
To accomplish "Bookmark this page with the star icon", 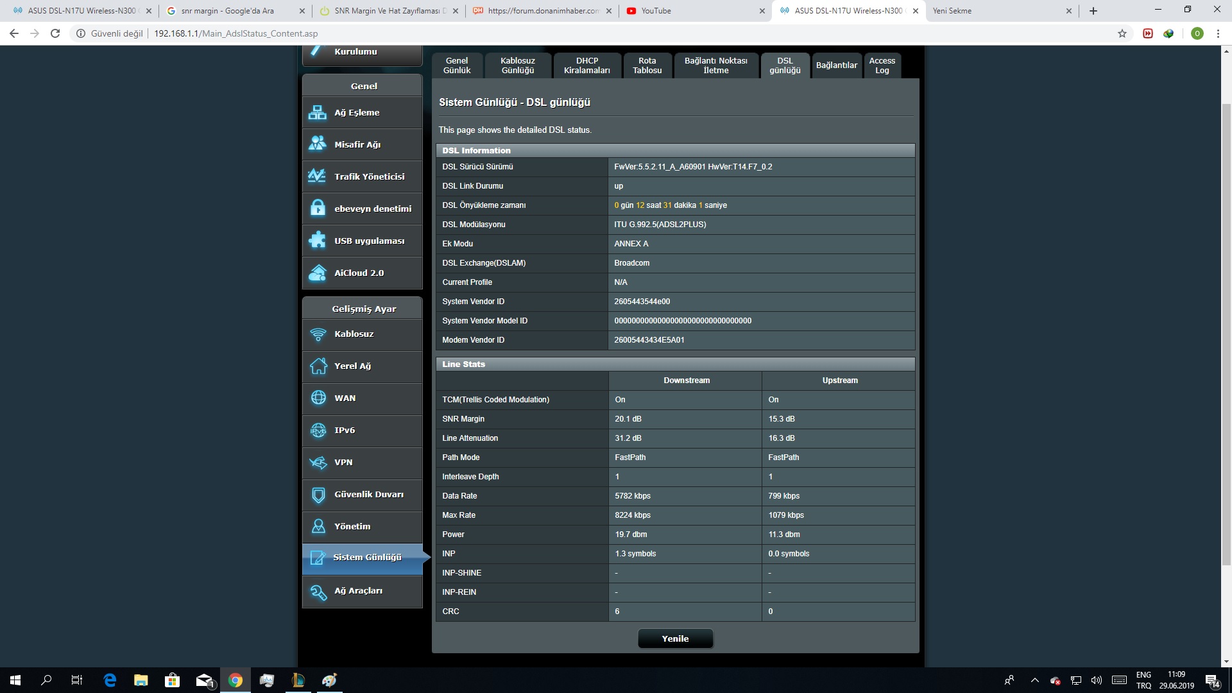I will pos(1122,33).
